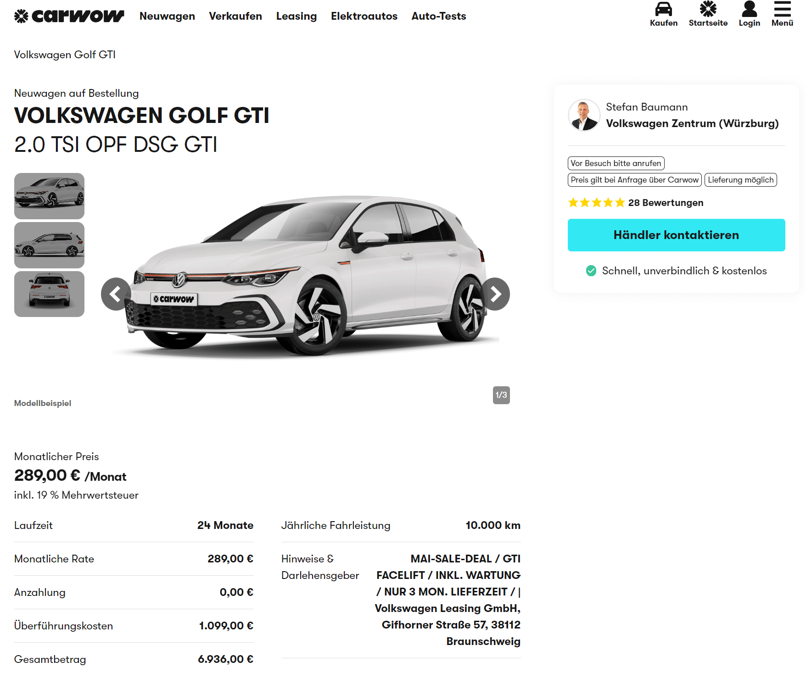
Task: Click the 289,00 € /Monat price
Action: tap(70, 475)
